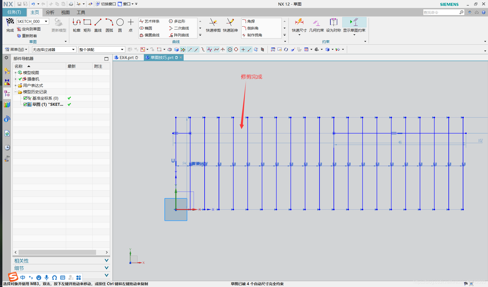This screenshot has width=488, height=287.
Task: Switch to the Tools (工具) tab
Action: [x=81, y=12]
